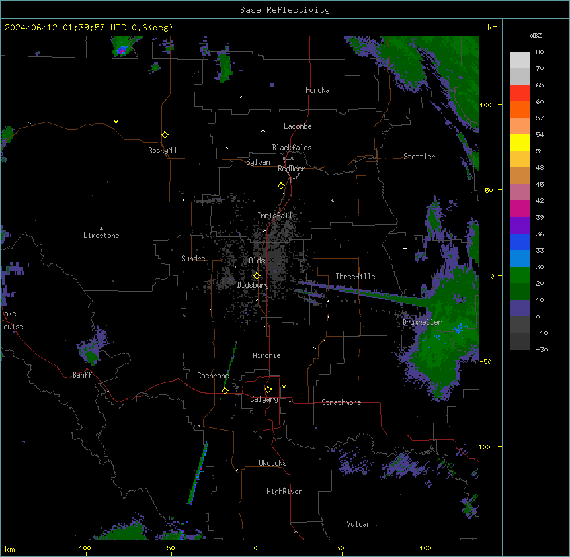Click the Calgary city label

click(265, 399)
